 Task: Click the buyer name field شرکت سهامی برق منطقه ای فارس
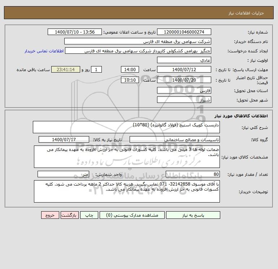tap(138, 41)
